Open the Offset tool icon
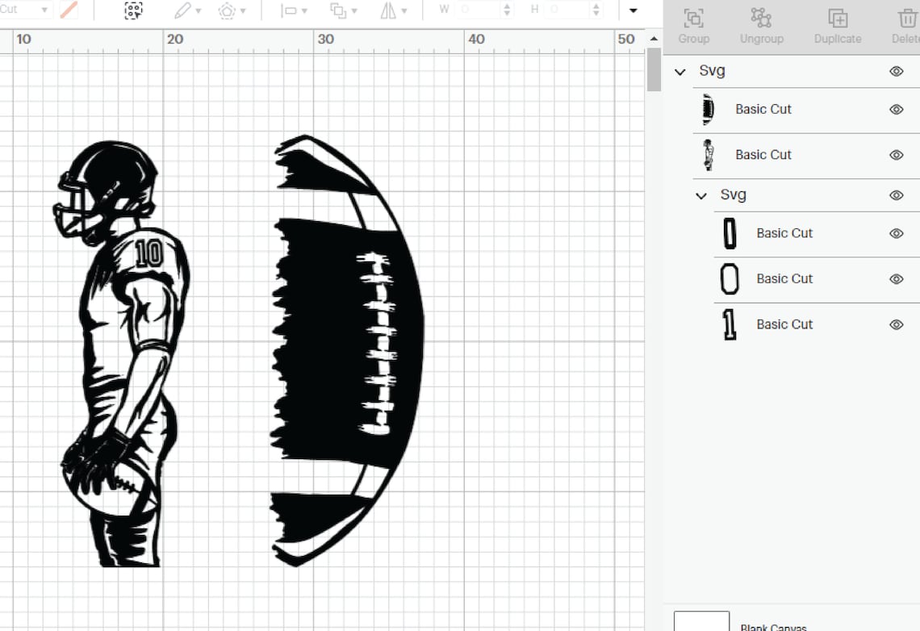 pyautogui.click(x=228, y=11)
